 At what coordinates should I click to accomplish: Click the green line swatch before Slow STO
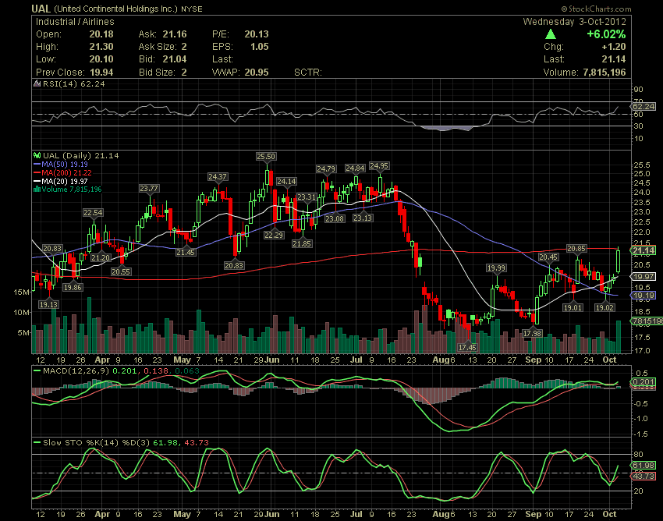tap(37, 443)
